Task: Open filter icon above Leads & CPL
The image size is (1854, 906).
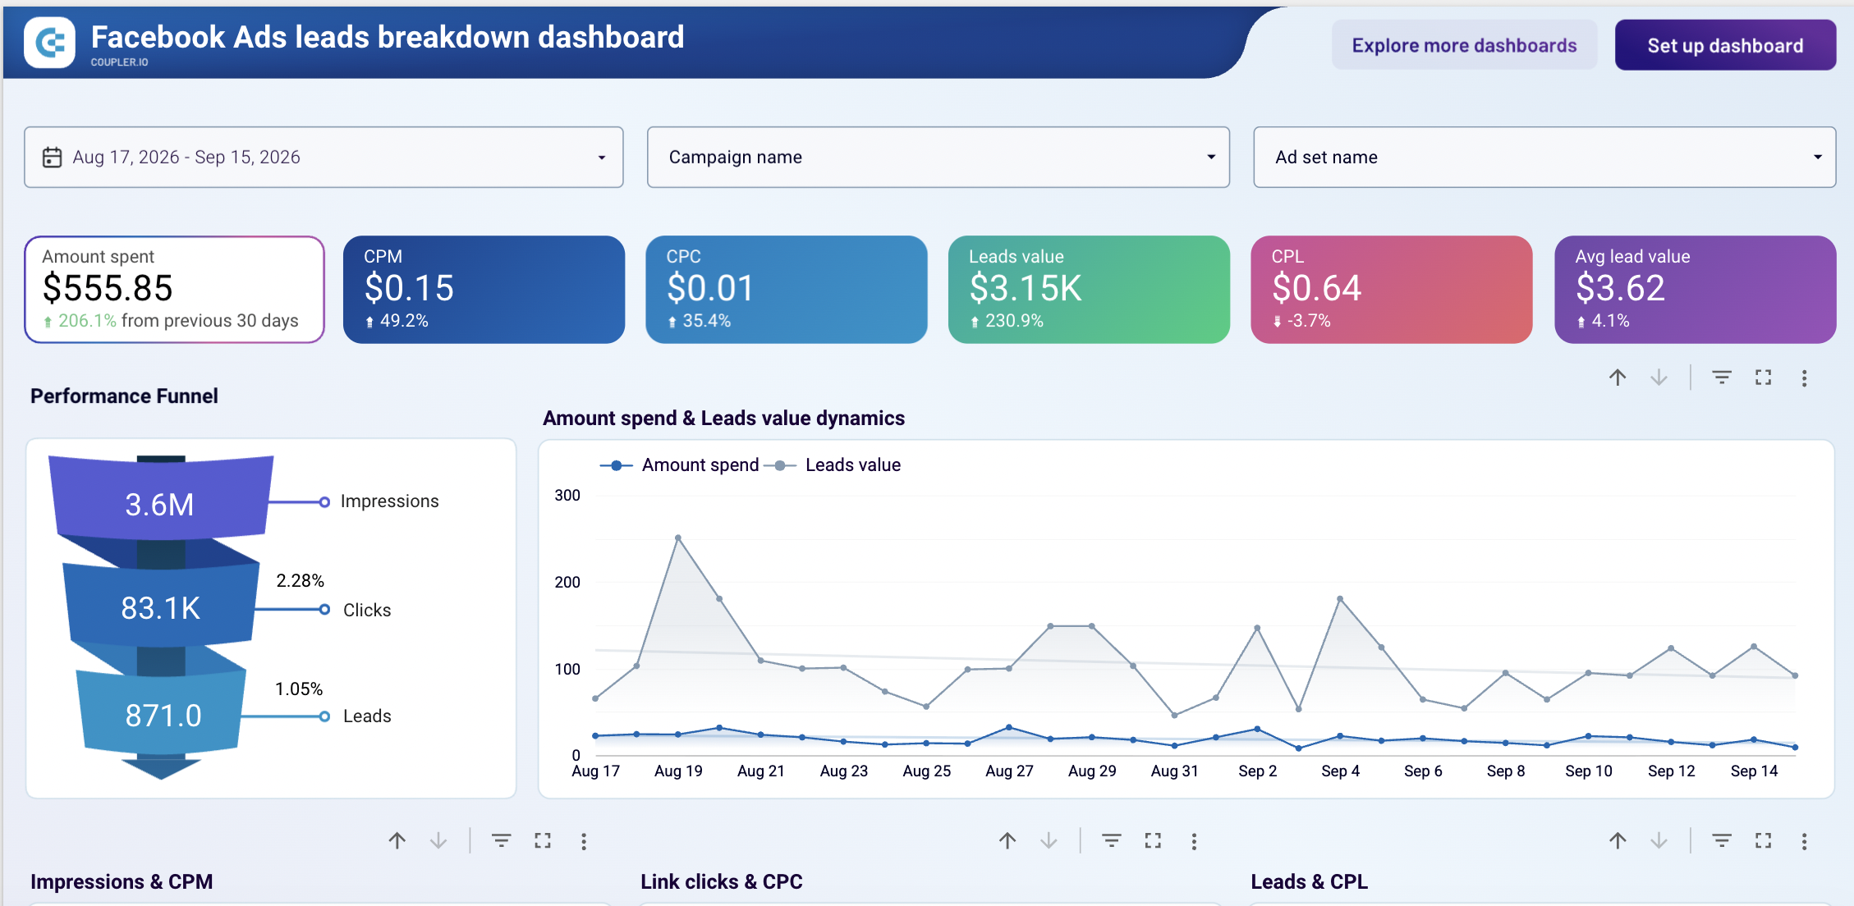Action: [1722, 840]
